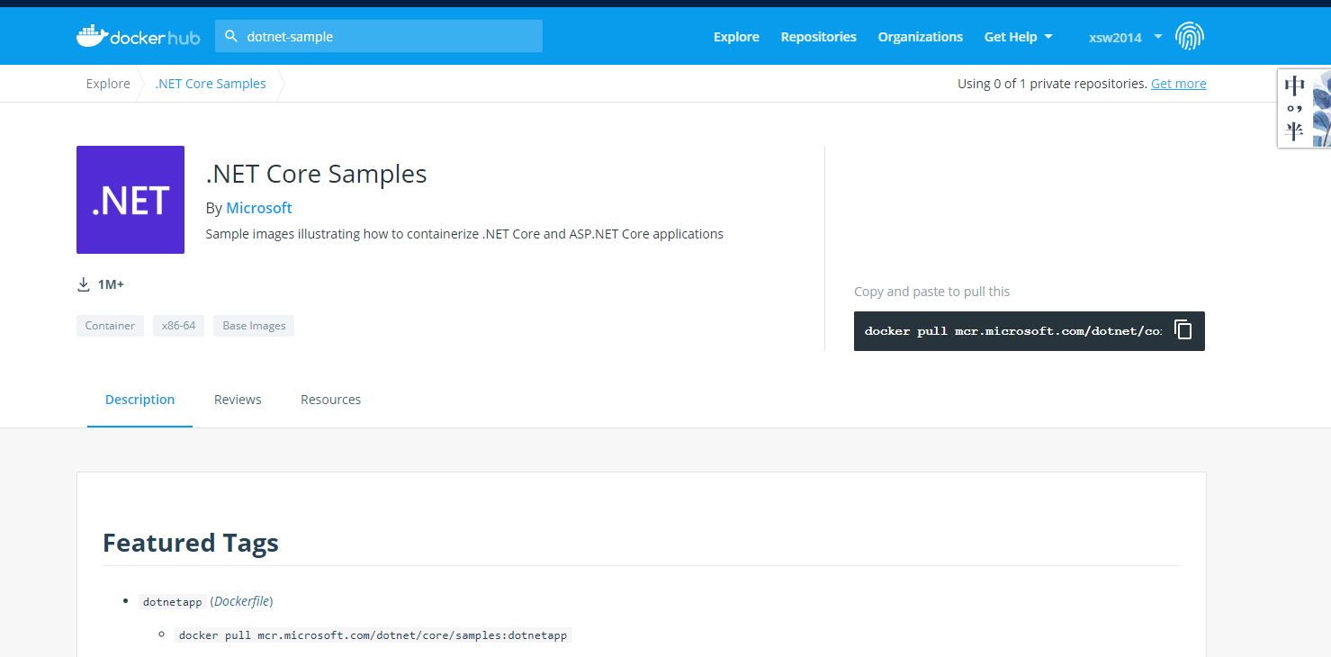Click the fingerprint avatar icon
The width and height of the screenshot is (1331, 657).
[x=1190, y=36]
